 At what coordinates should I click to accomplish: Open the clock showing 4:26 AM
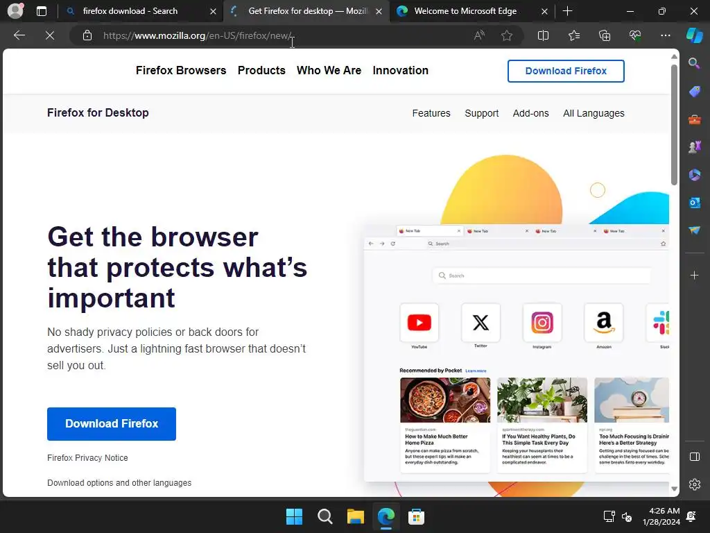[661, 516]
